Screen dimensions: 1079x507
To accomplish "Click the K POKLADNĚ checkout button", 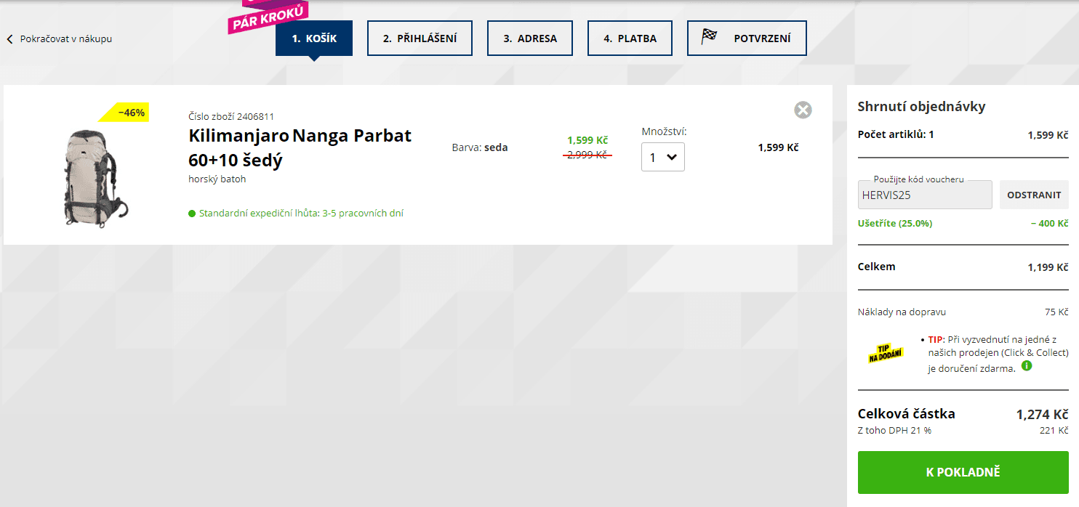I will [963, 472].
